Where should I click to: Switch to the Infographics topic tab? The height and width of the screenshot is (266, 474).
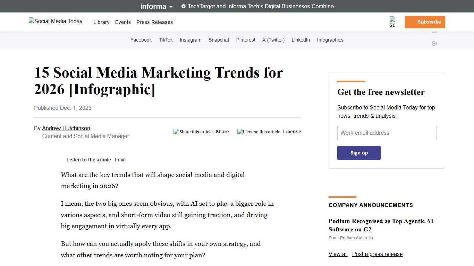tap(330, 40)
